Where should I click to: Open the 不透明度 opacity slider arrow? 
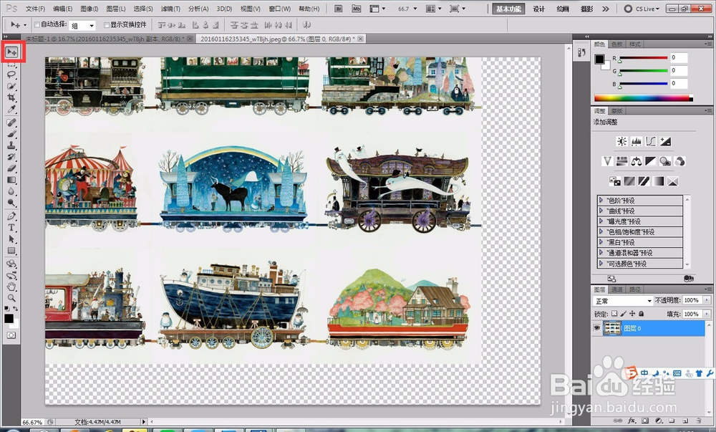point(707,300)
